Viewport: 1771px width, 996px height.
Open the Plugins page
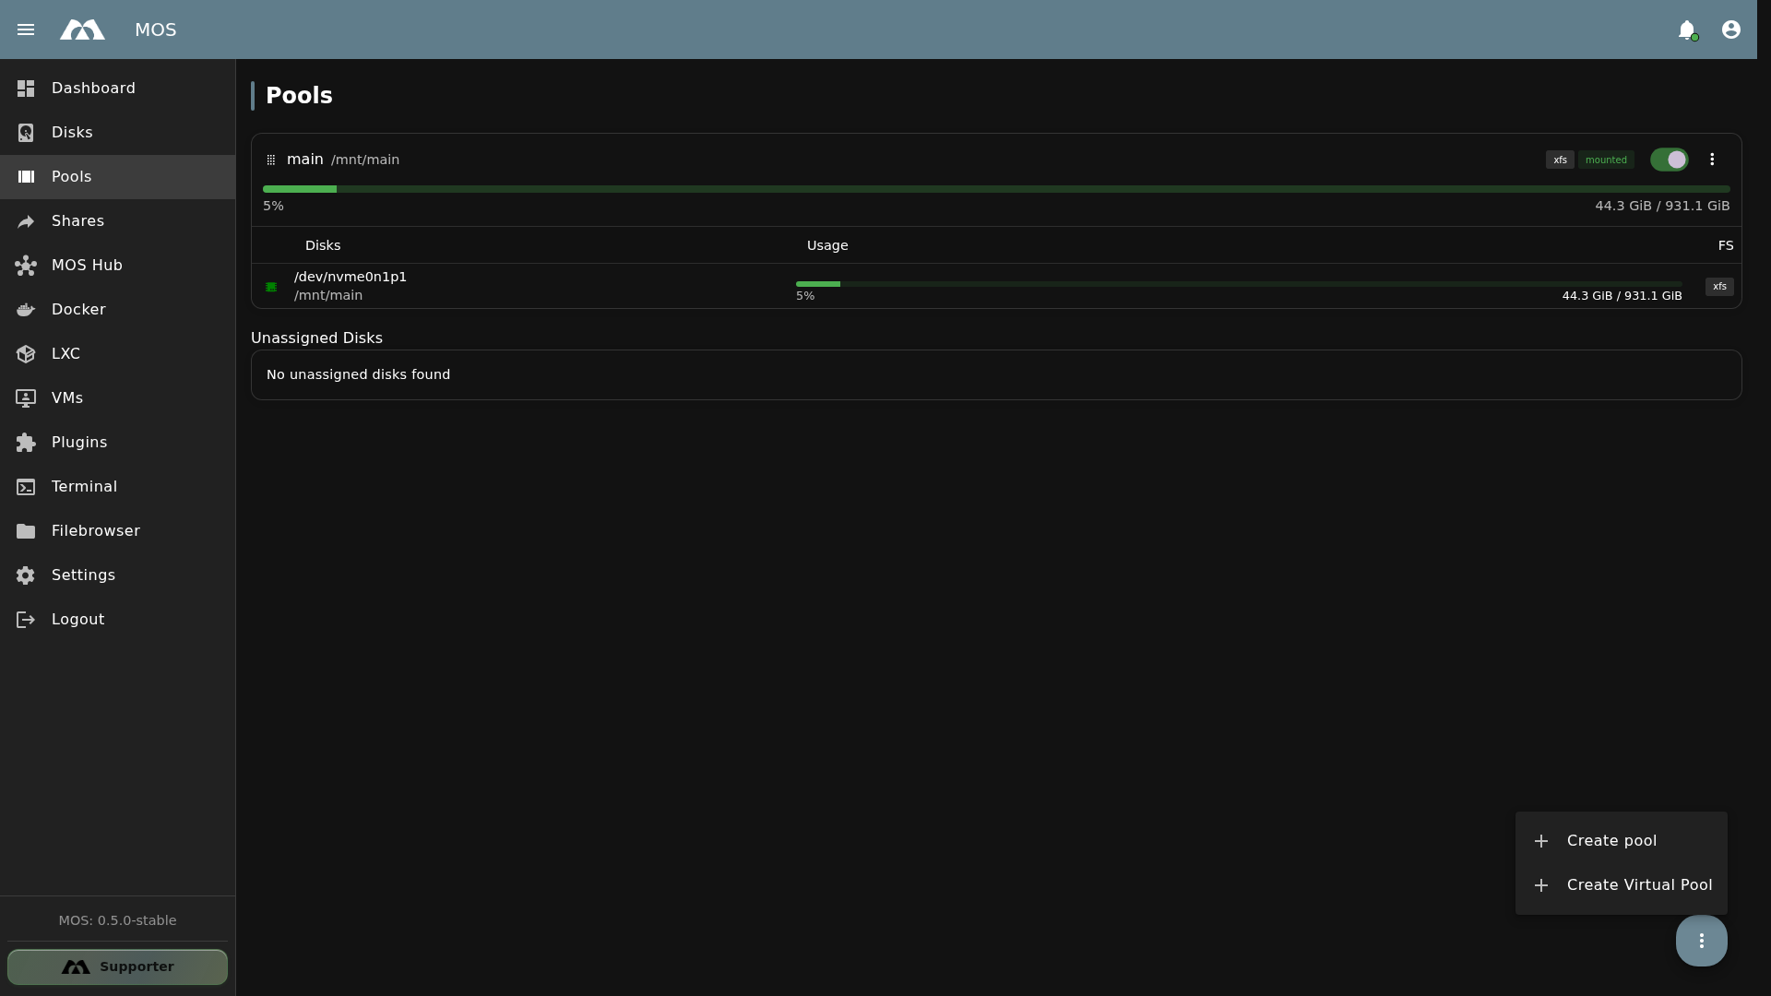point(118,443)
